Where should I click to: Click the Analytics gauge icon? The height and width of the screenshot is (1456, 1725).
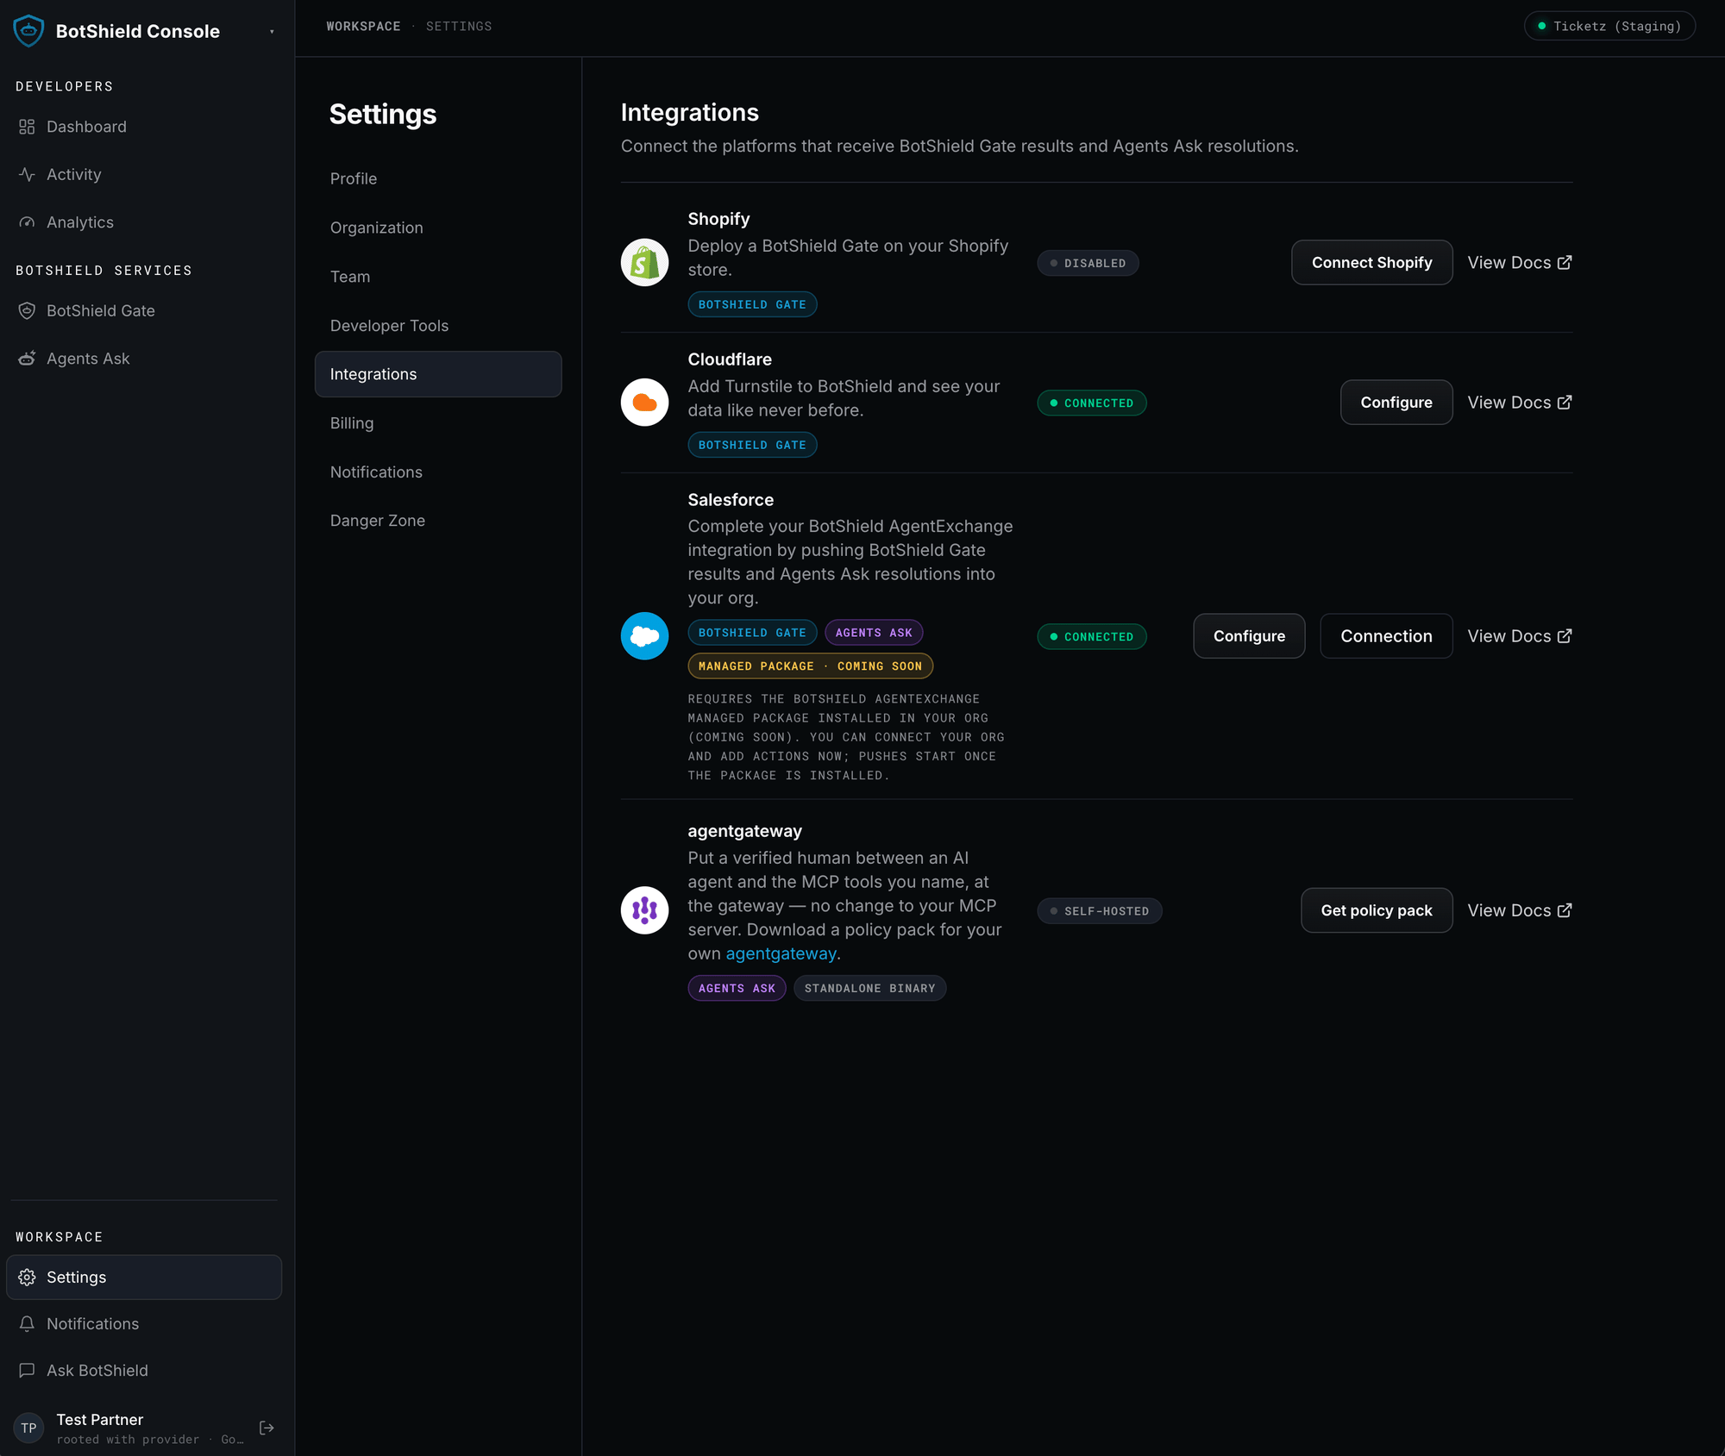[x=27, y=222]
